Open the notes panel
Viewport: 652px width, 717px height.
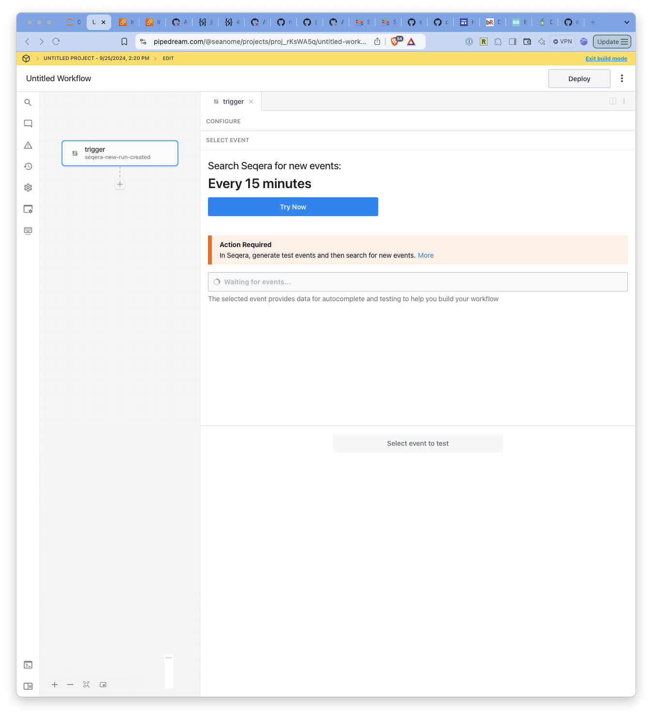click(28, 123)
